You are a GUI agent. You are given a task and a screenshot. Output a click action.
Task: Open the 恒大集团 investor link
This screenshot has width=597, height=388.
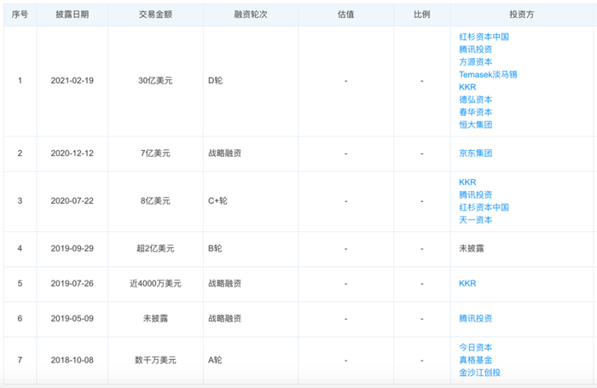click(x=475, y=125)
